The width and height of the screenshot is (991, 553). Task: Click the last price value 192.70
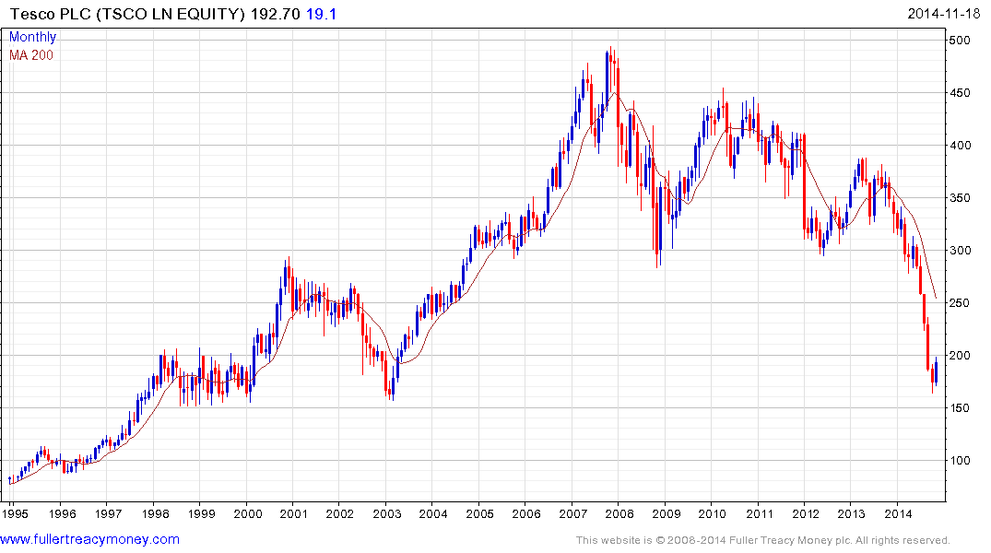(276, 14)
